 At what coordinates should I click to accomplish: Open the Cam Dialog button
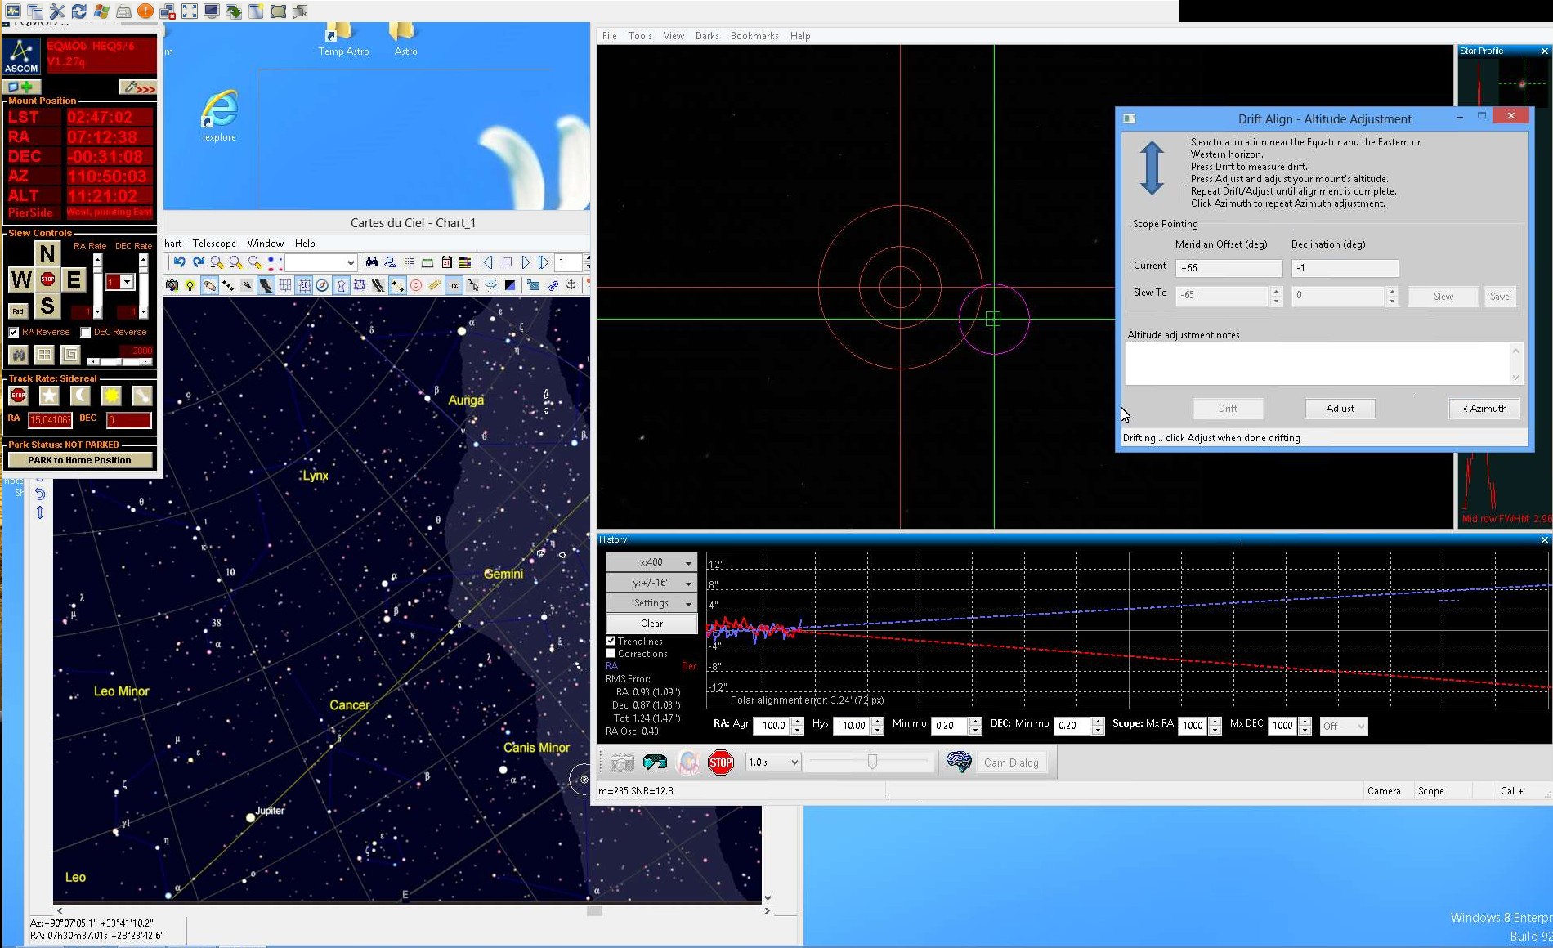[1011, 762]
